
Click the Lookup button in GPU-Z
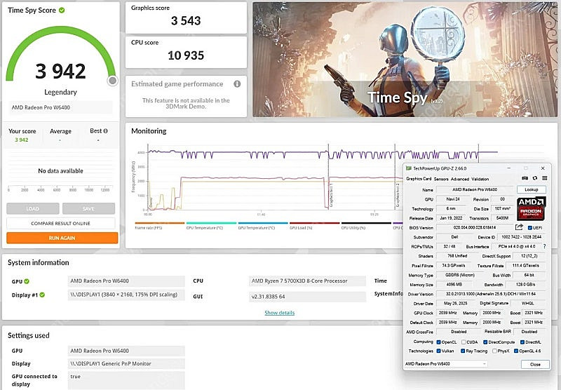[532, 189]
